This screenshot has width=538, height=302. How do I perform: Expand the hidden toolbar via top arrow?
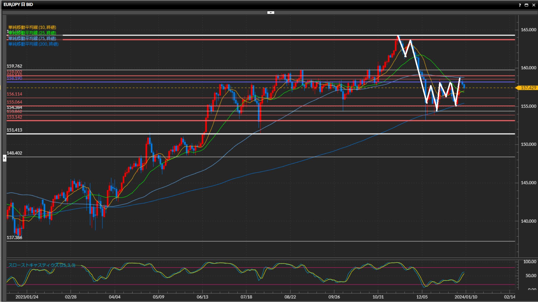(271, 13)
